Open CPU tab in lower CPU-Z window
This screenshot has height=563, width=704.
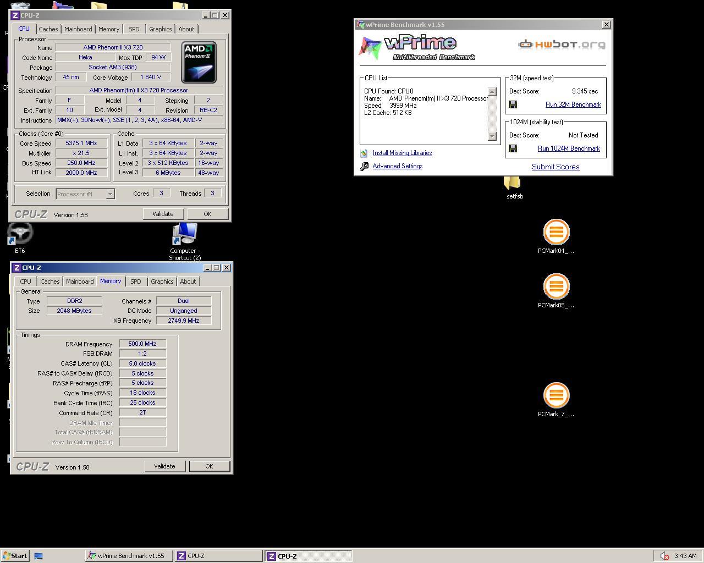[26, 281]
